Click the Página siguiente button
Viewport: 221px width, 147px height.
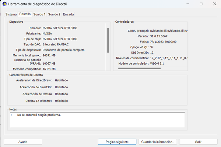click(x=117, y=142)
